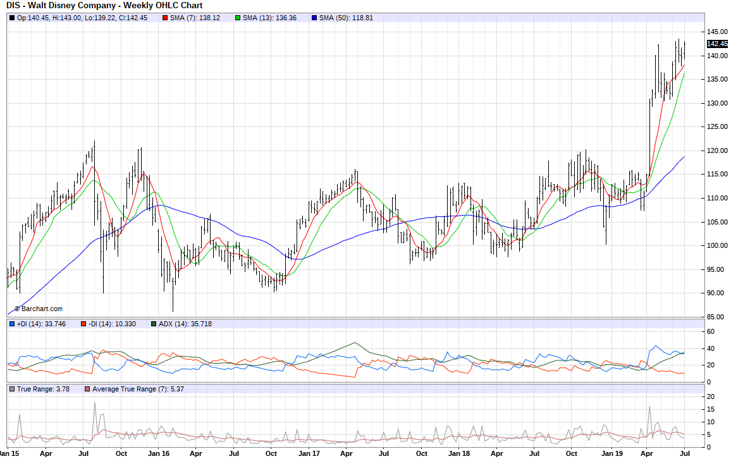The height and width of the screenshot is (473, 731).
Task: Click the pink Average True Range swatch
Action: [87, 389]
